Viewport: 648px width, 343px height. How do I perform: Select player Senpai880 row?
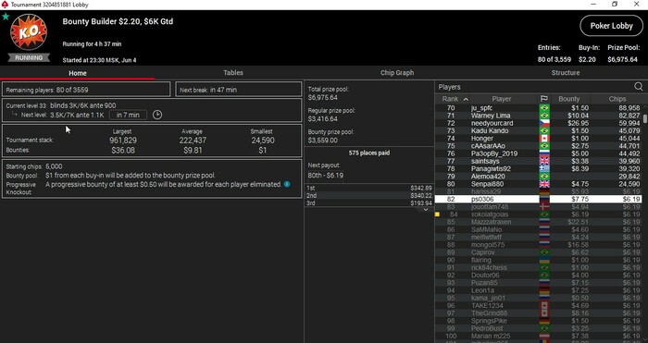click(539, 184)
